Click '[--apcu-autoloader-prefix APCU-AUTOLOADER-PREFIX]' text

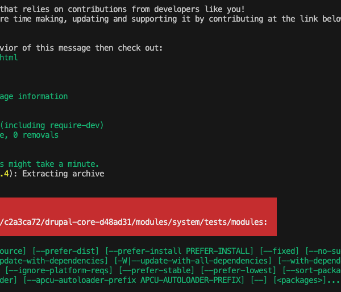134,280
